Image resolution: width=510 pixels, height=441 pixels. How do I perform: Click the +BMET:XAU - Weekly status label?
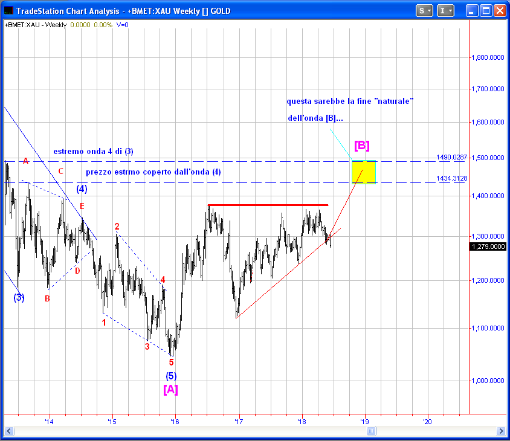(x=36, y=25)
